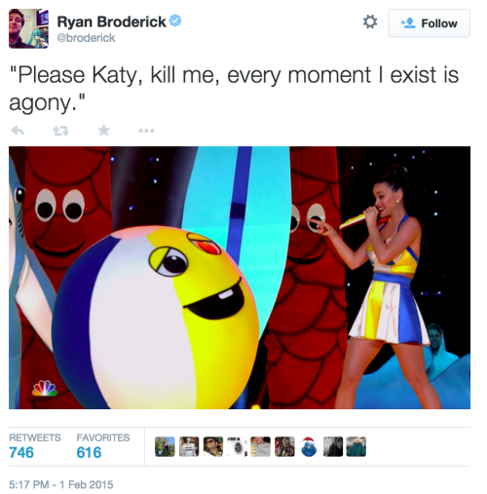View the 746 retweets count
Screen dimensions: 487x494
(21, 452)
